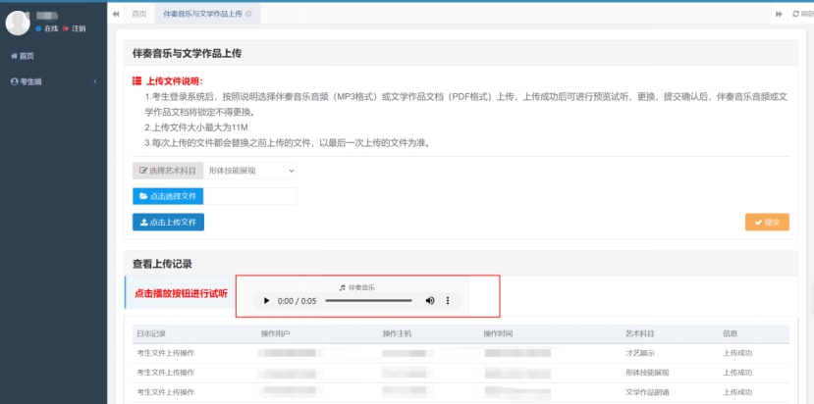Viewport: 814px width, 404px height.
Task: Click the 注销 logout link
Action: point(78,29)
